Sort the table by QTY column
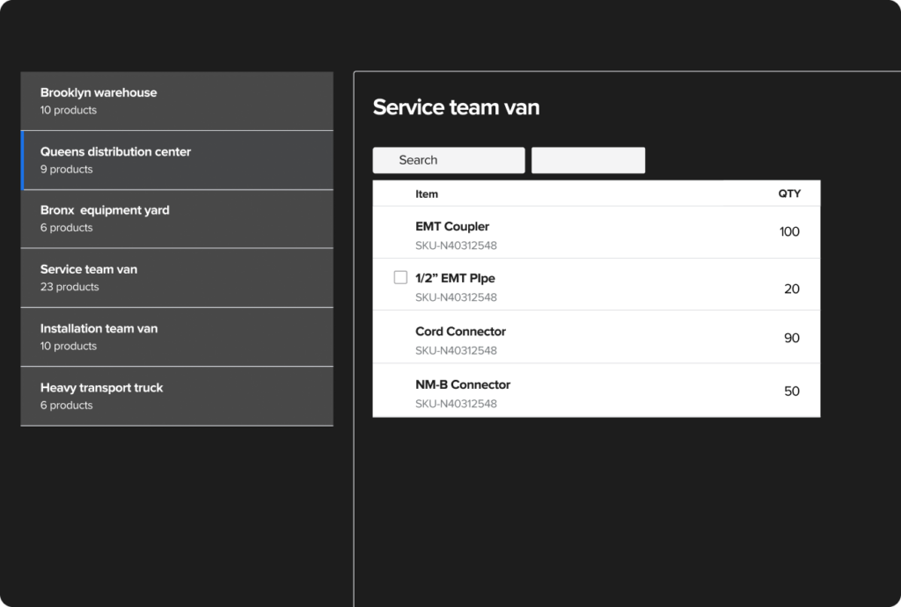Image resolution: width=901 pixels, height=607 pixels. pyautogui.click(x=789, y=193)
